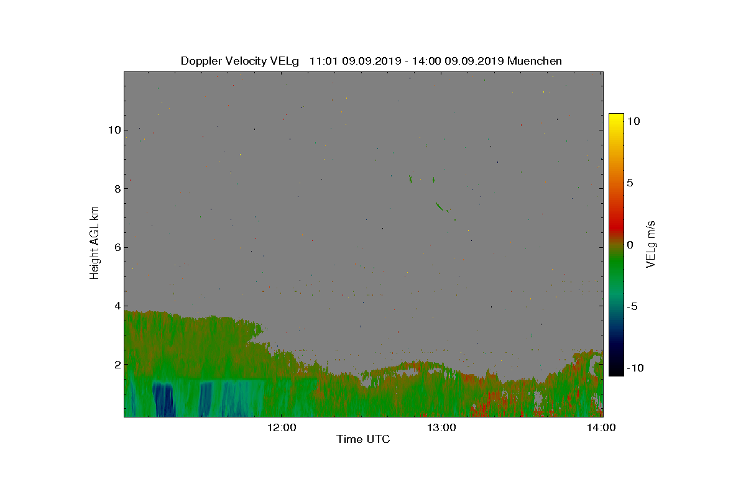Click the plot title 'Doppler Velocity VELg'
This screenshot has height=497, width=746.
(239, 61)
